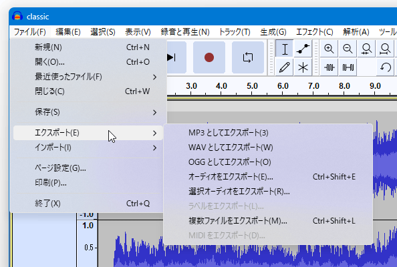Click the Audacity app icon in title bar

point(17,17)
